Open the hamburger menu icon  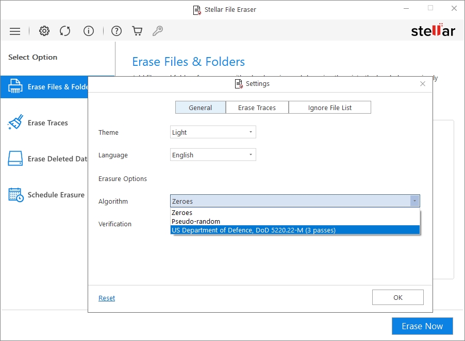tap(15, 31)
